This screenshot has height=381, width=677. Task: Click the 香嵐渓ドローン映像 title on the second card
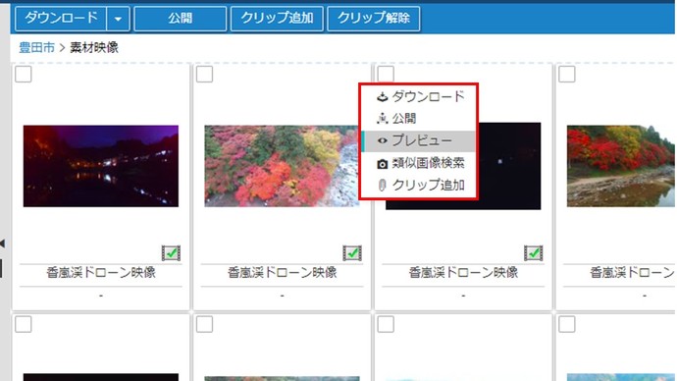click(283, 273)
